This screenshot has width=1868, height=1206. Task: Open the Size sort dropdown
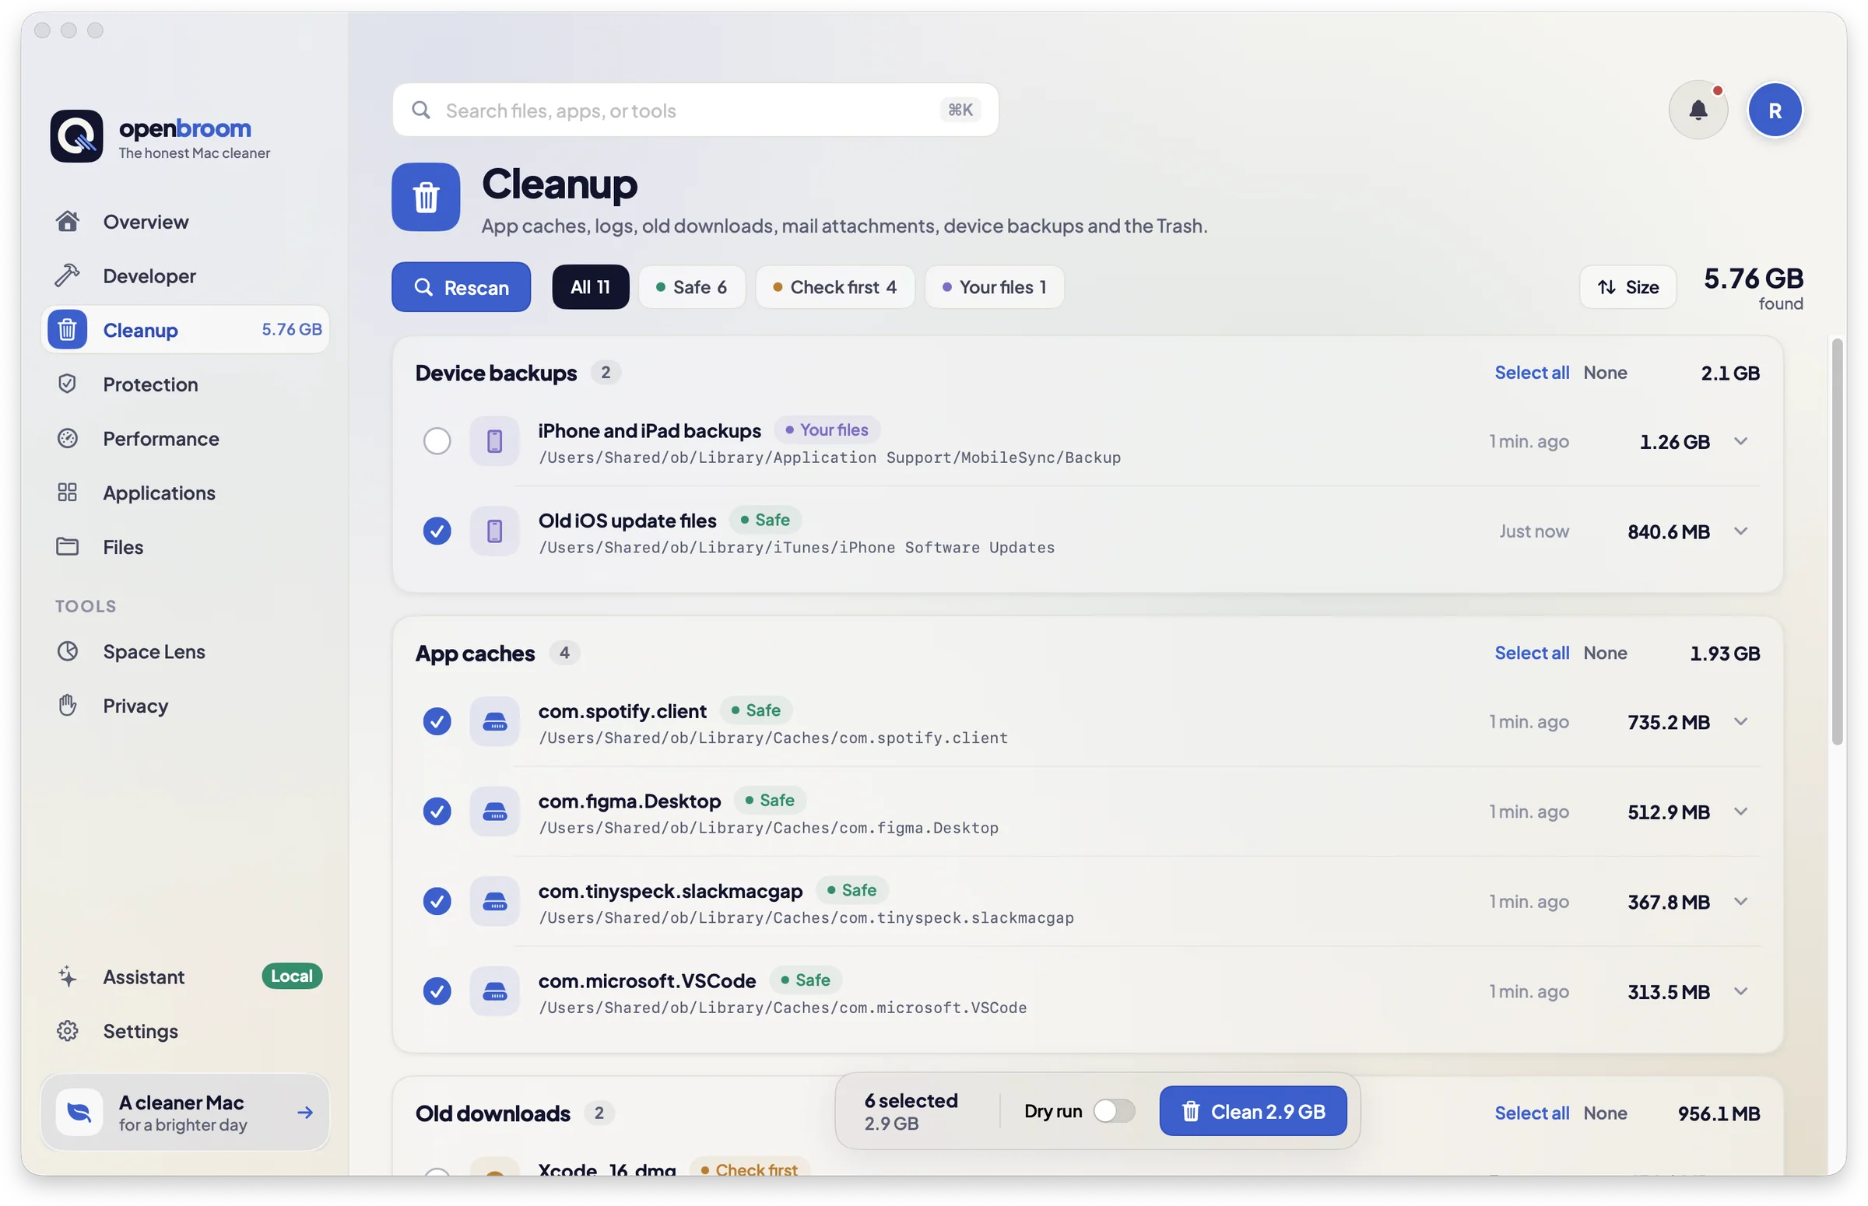click(x=1627, y=287)
